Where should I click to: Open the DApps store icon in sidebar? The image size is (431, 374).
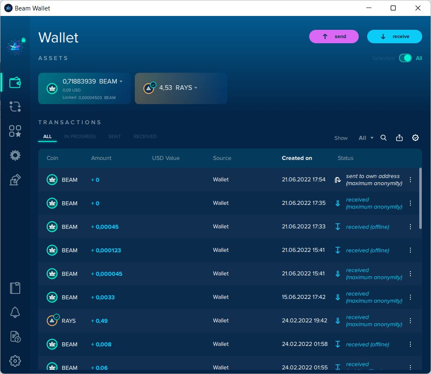click(15, 131)
